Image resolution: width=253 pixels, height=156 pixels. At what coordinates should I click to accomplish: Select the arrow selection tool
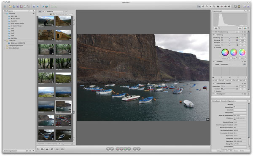pyautogui.click(x=199, y=6)
